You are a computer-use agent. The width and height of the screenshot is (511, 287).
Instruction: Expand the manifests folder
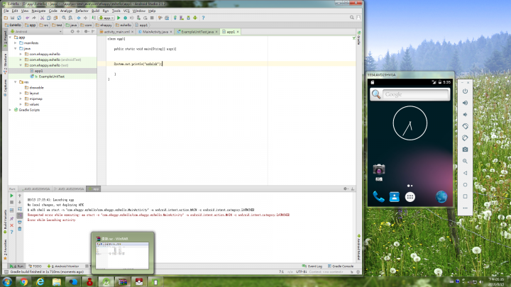16,43
